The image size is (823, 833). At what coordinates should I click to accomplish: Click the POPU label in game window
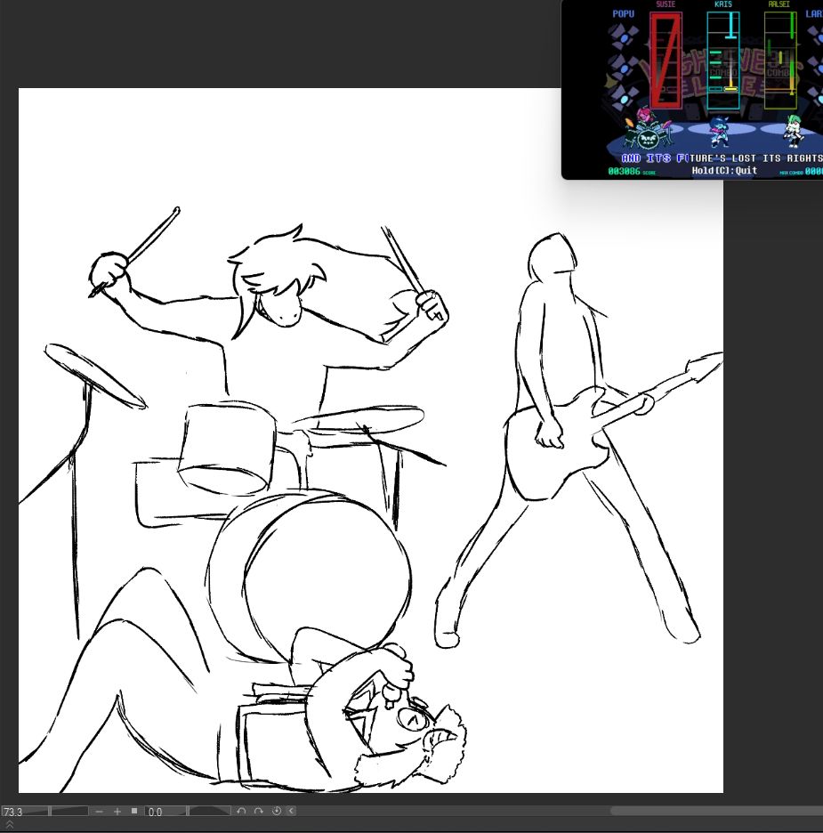tap(624, 14)
